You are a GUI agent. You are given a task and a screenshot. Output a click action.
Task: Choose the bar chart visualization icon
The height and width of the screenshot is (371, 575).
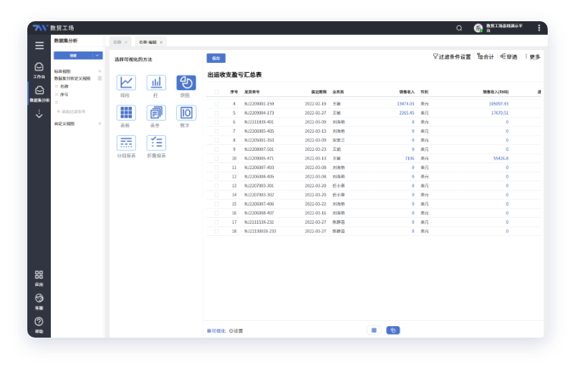pyautogui.click(x=156, y=83)
